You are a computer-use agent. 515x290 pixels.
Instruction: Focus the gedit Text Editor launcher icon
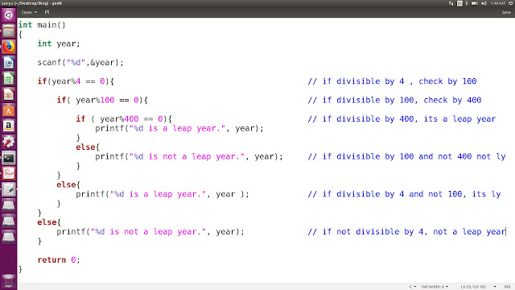(x=9, y=189)
